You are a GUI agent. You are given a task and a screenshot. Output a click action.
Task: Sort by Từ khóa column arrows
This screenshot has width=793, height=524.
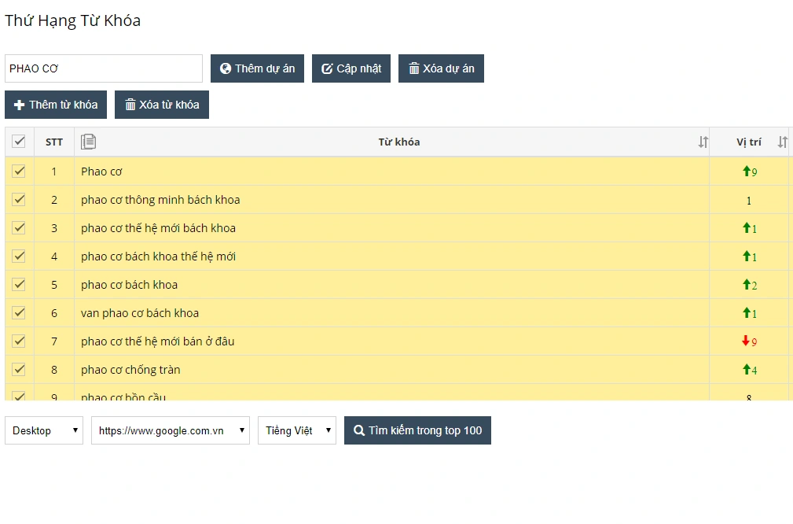[703, 142]
